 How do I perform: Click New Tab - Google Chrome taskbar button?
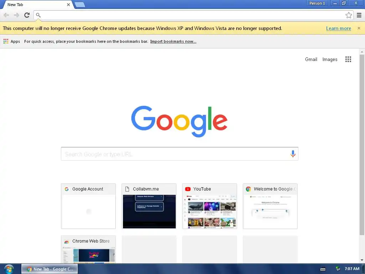point(50,269)
